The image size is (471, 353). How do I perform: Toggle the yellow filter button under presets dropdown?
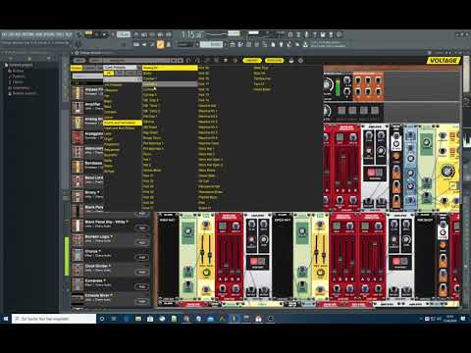tap(108, 73)
